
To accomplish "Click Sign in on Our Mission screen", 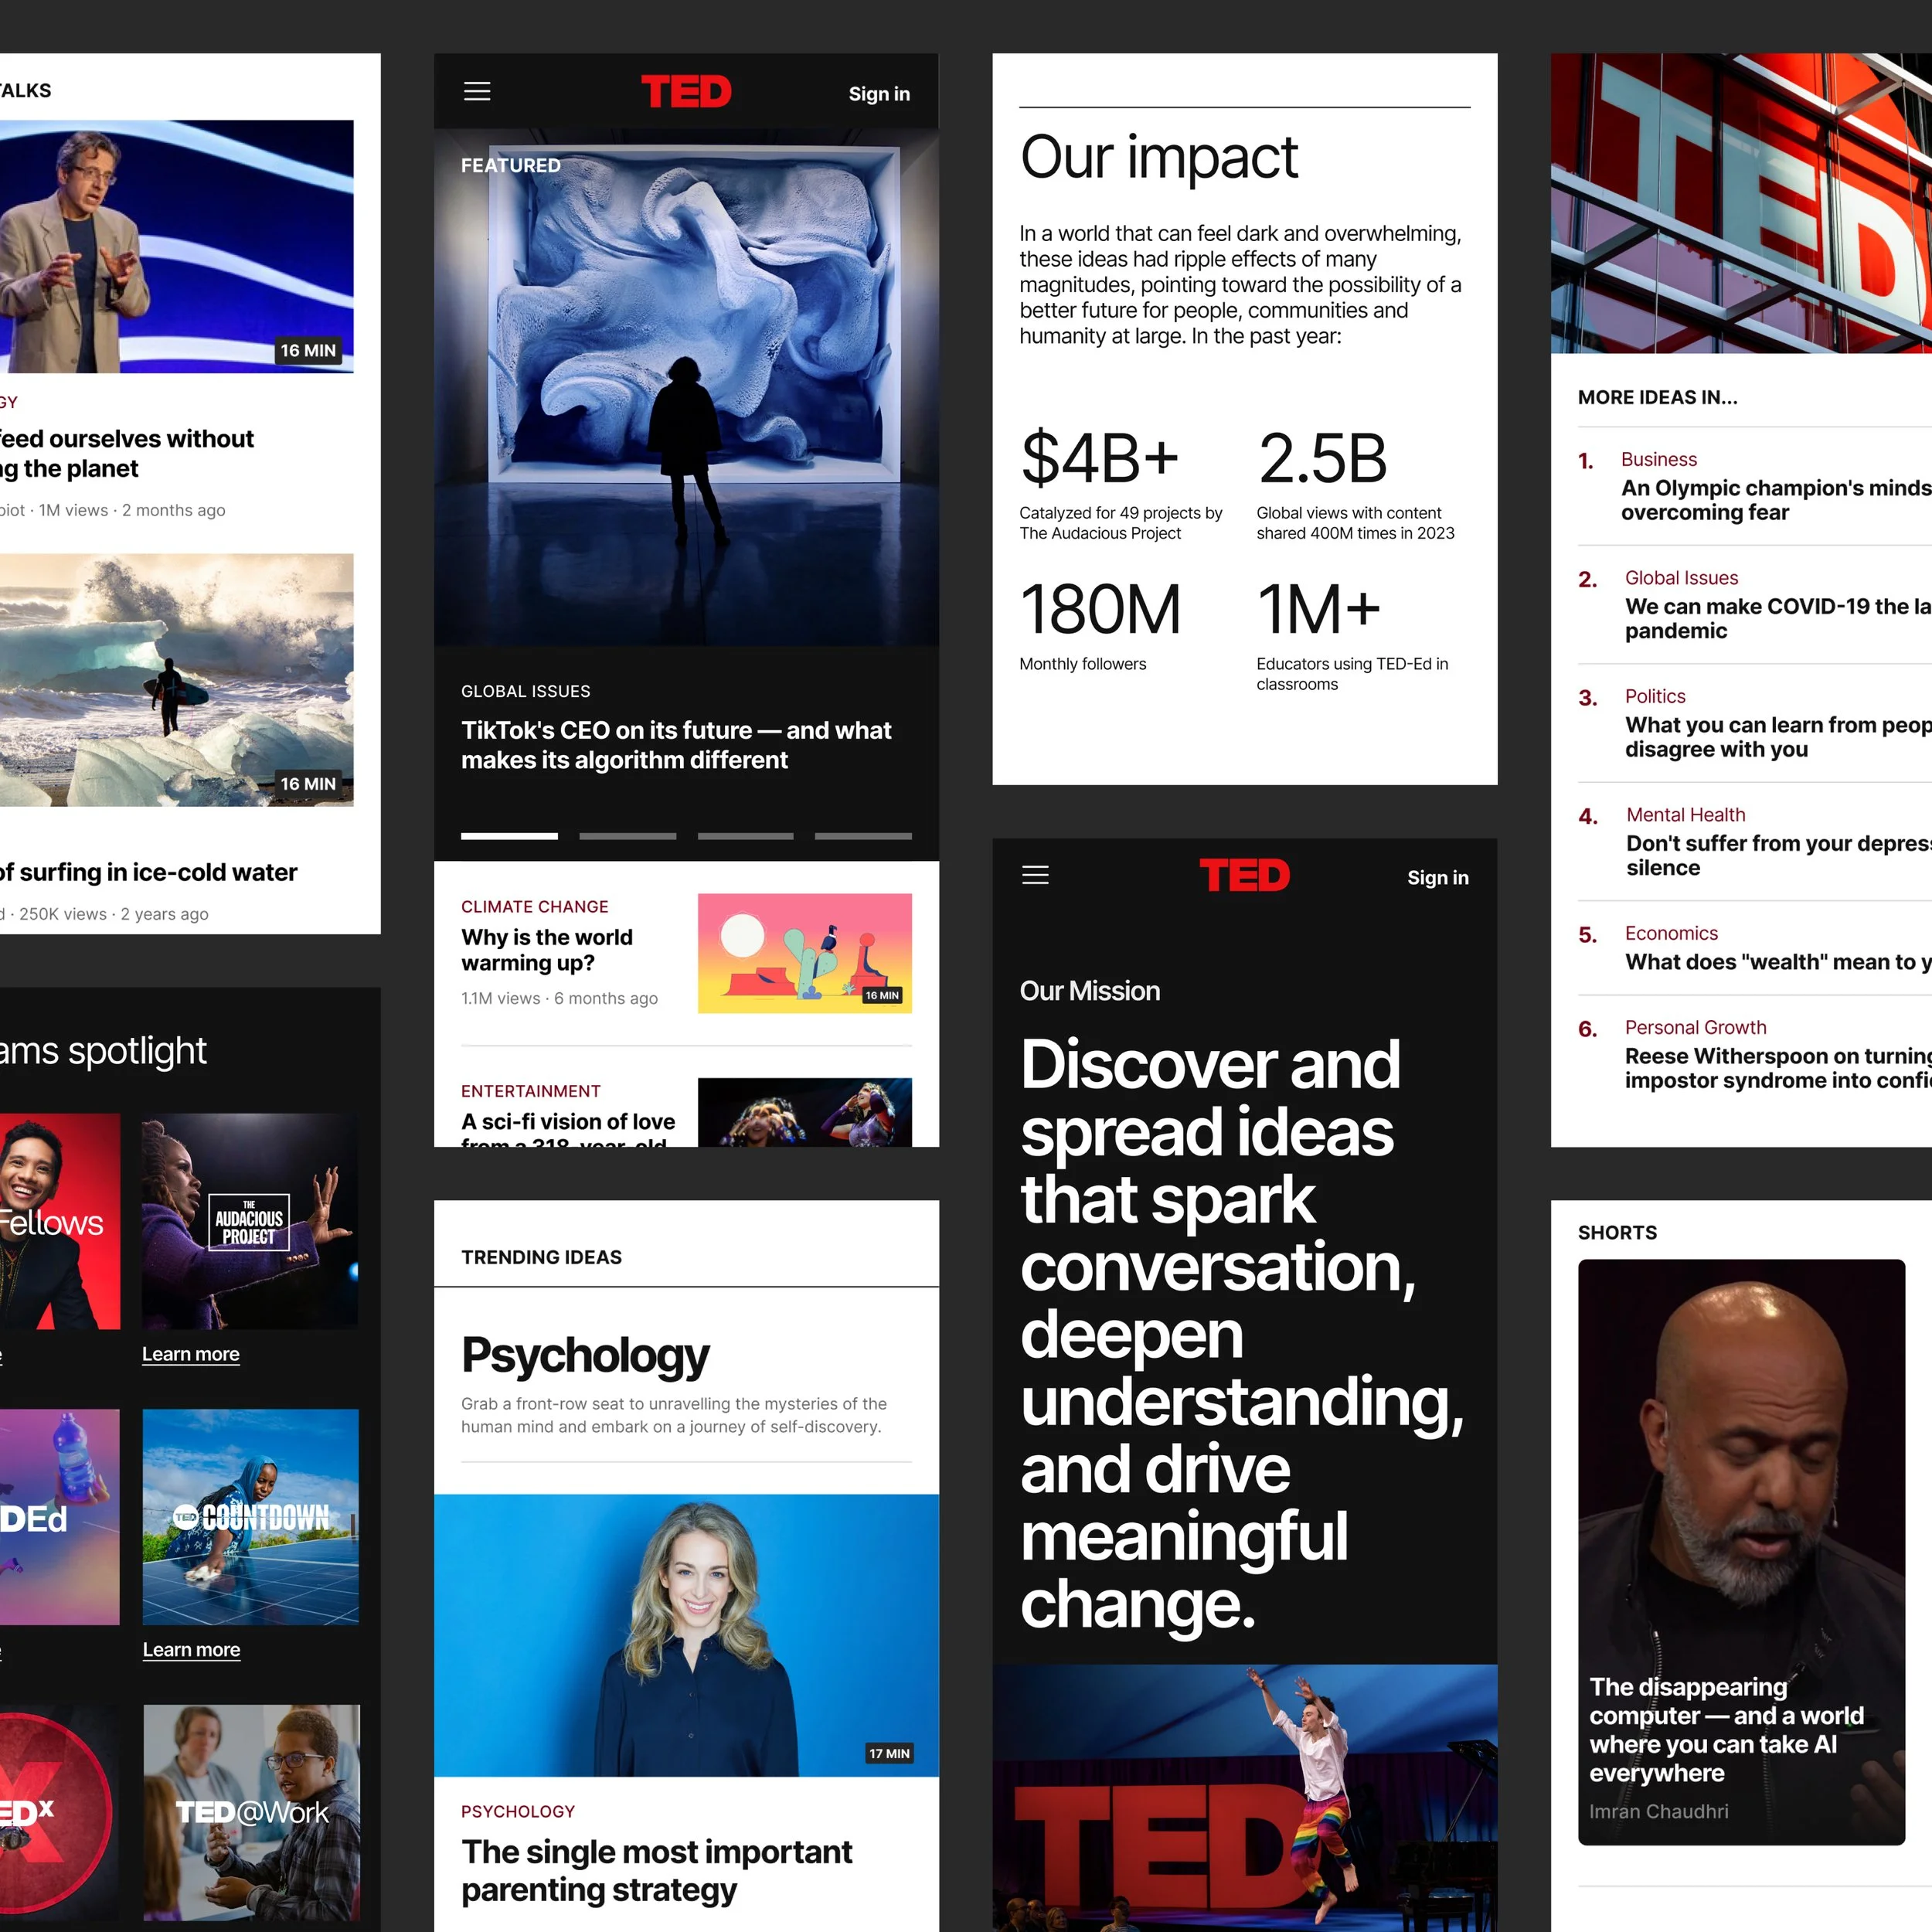I will 1437,877.
